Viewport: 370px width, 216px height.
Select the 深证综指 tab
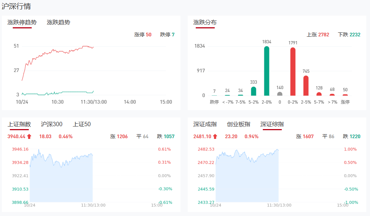pos(272,124)
